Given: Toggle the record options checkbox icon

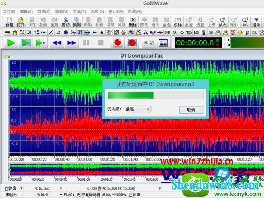Looking at the screenshot, I should coord(149,43).
